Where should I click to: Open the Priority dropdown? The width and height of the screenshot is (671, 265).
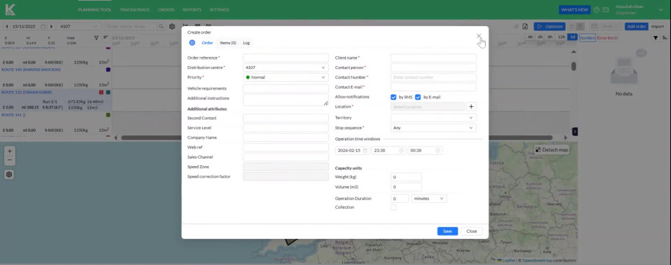[285, 77]
